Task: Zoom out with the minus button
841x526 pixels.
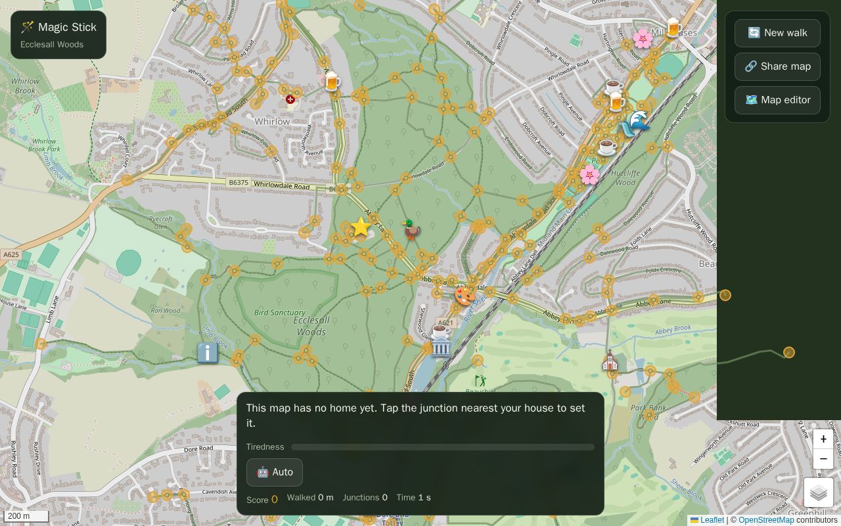Action: coord(823,458)
